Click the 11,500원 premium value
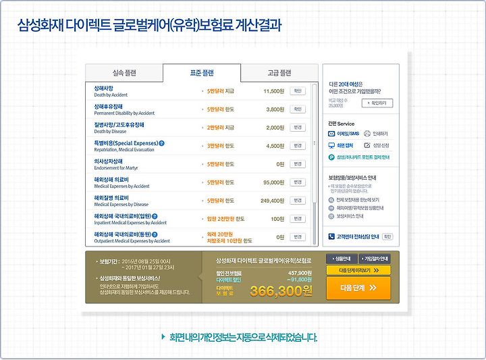Viewport: 486px width, 360px height. point(273,91)
